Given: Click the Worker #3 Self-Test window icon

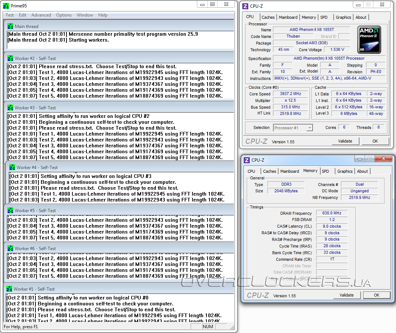Looking at the screenshot, I should pyautogui.click(x=10, y=108).
